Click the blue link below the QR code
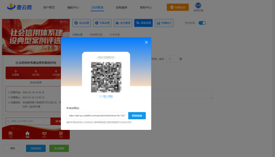The width and height of the screenshot is (275, 157). click(x=106, y=97)
